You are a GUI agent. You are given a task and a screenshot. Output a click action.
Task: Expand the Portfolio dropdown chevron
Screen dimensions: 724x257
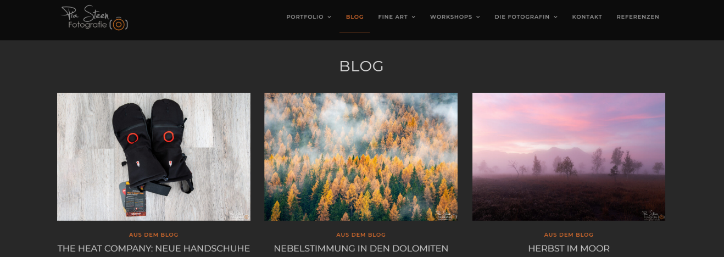330,17
